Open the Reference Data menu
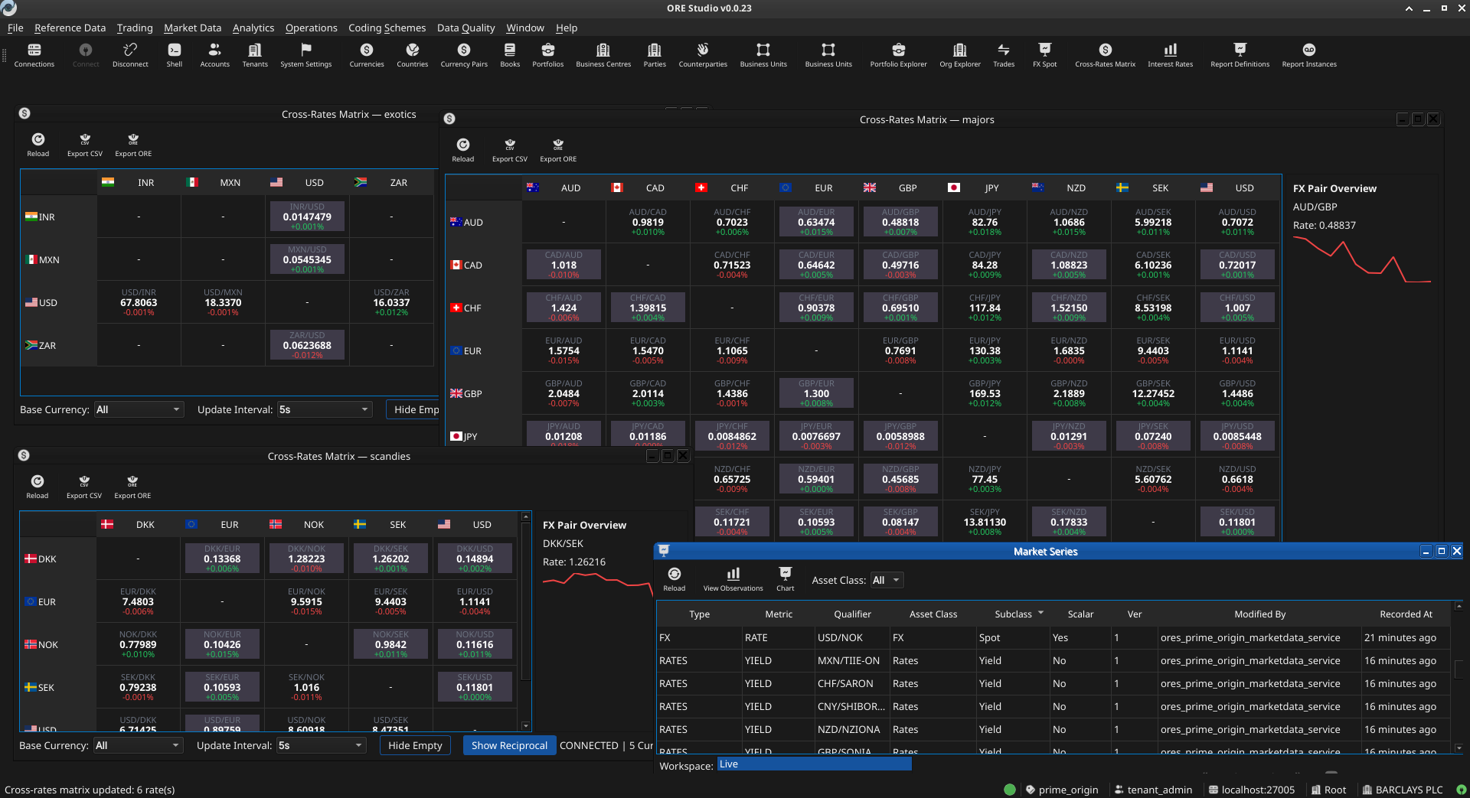The width and height of the screenshot is (1470, 798). point(70,28)
